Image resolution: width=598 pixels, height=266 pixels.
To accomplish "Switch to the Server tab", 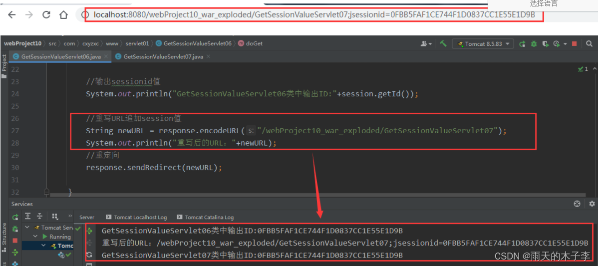I will (87, 217).
